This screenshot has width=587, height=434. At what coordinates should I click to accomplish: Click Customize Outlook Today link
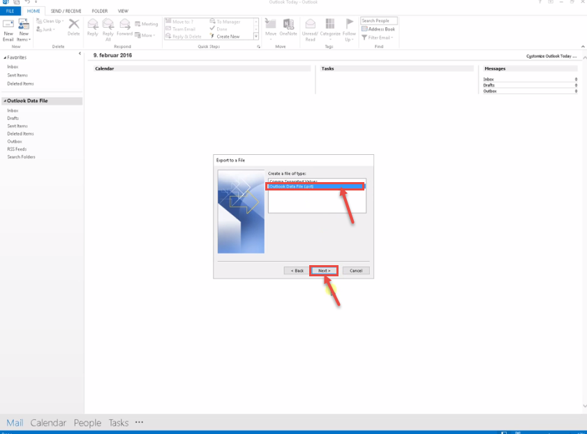pos(551,56)
